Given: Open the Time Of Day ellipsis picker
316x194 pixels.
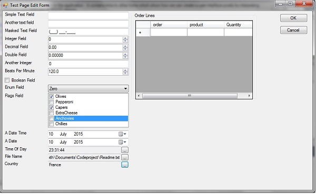Looking at the screenshot, I should click(125, 150).
